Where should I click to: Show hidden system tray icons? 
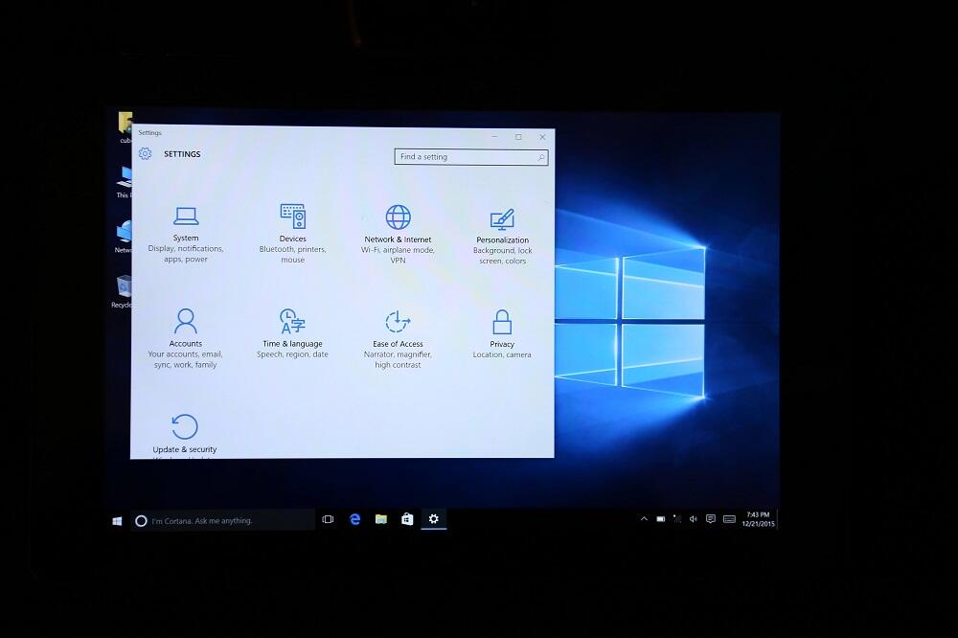coord(644,519)
